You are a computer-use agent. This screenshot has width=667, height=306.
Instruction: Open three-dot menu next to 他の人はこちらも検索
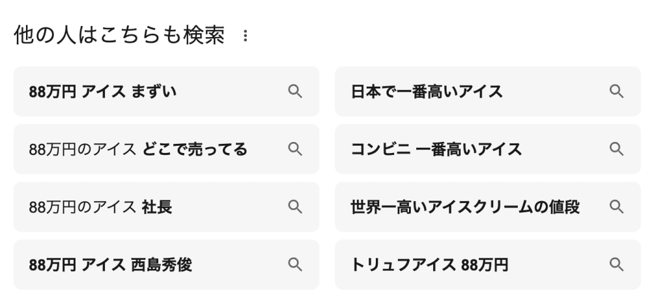(x=245, y=36)
